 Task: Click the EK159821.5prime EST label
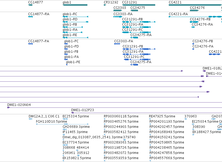click(77, 158)
